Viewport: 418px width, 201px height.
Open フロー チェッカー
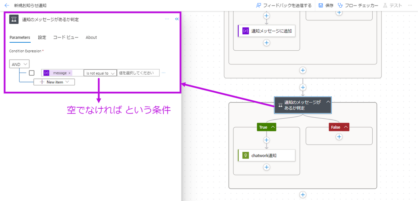tap(357, 6)
